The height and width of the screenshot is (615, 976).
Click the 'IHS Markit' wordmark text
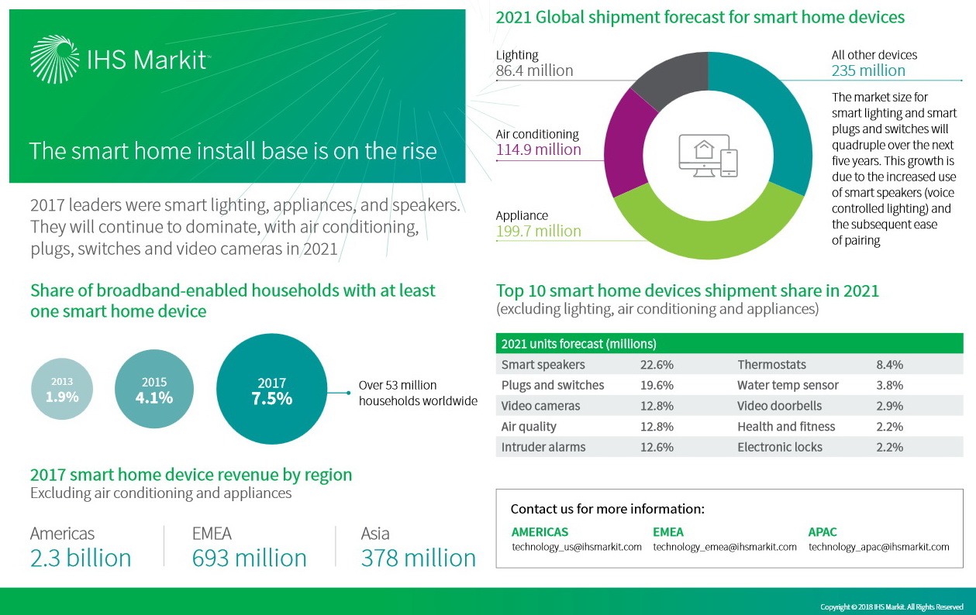pyautogui.click(x=148, y=60)
